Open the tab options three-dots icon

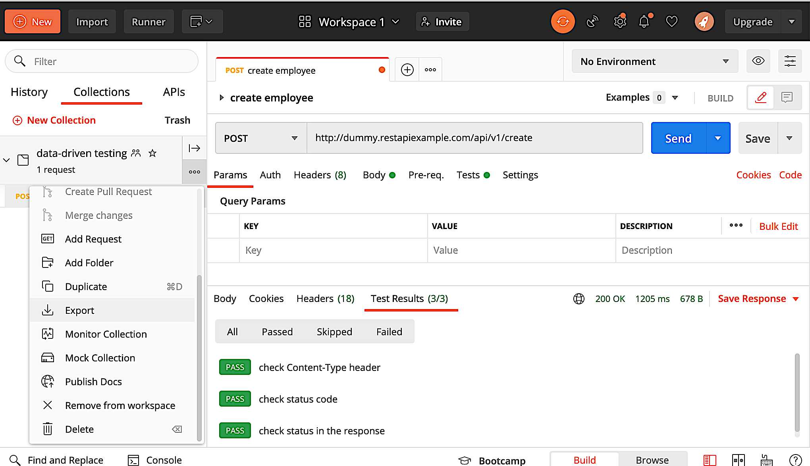(x=430, y=70)
